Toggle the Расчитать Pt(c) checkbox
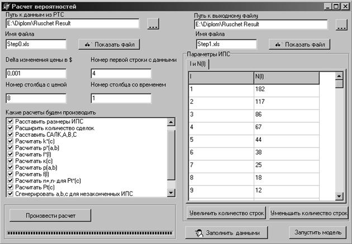Viewport: 352px width, 244px height. 10,187
